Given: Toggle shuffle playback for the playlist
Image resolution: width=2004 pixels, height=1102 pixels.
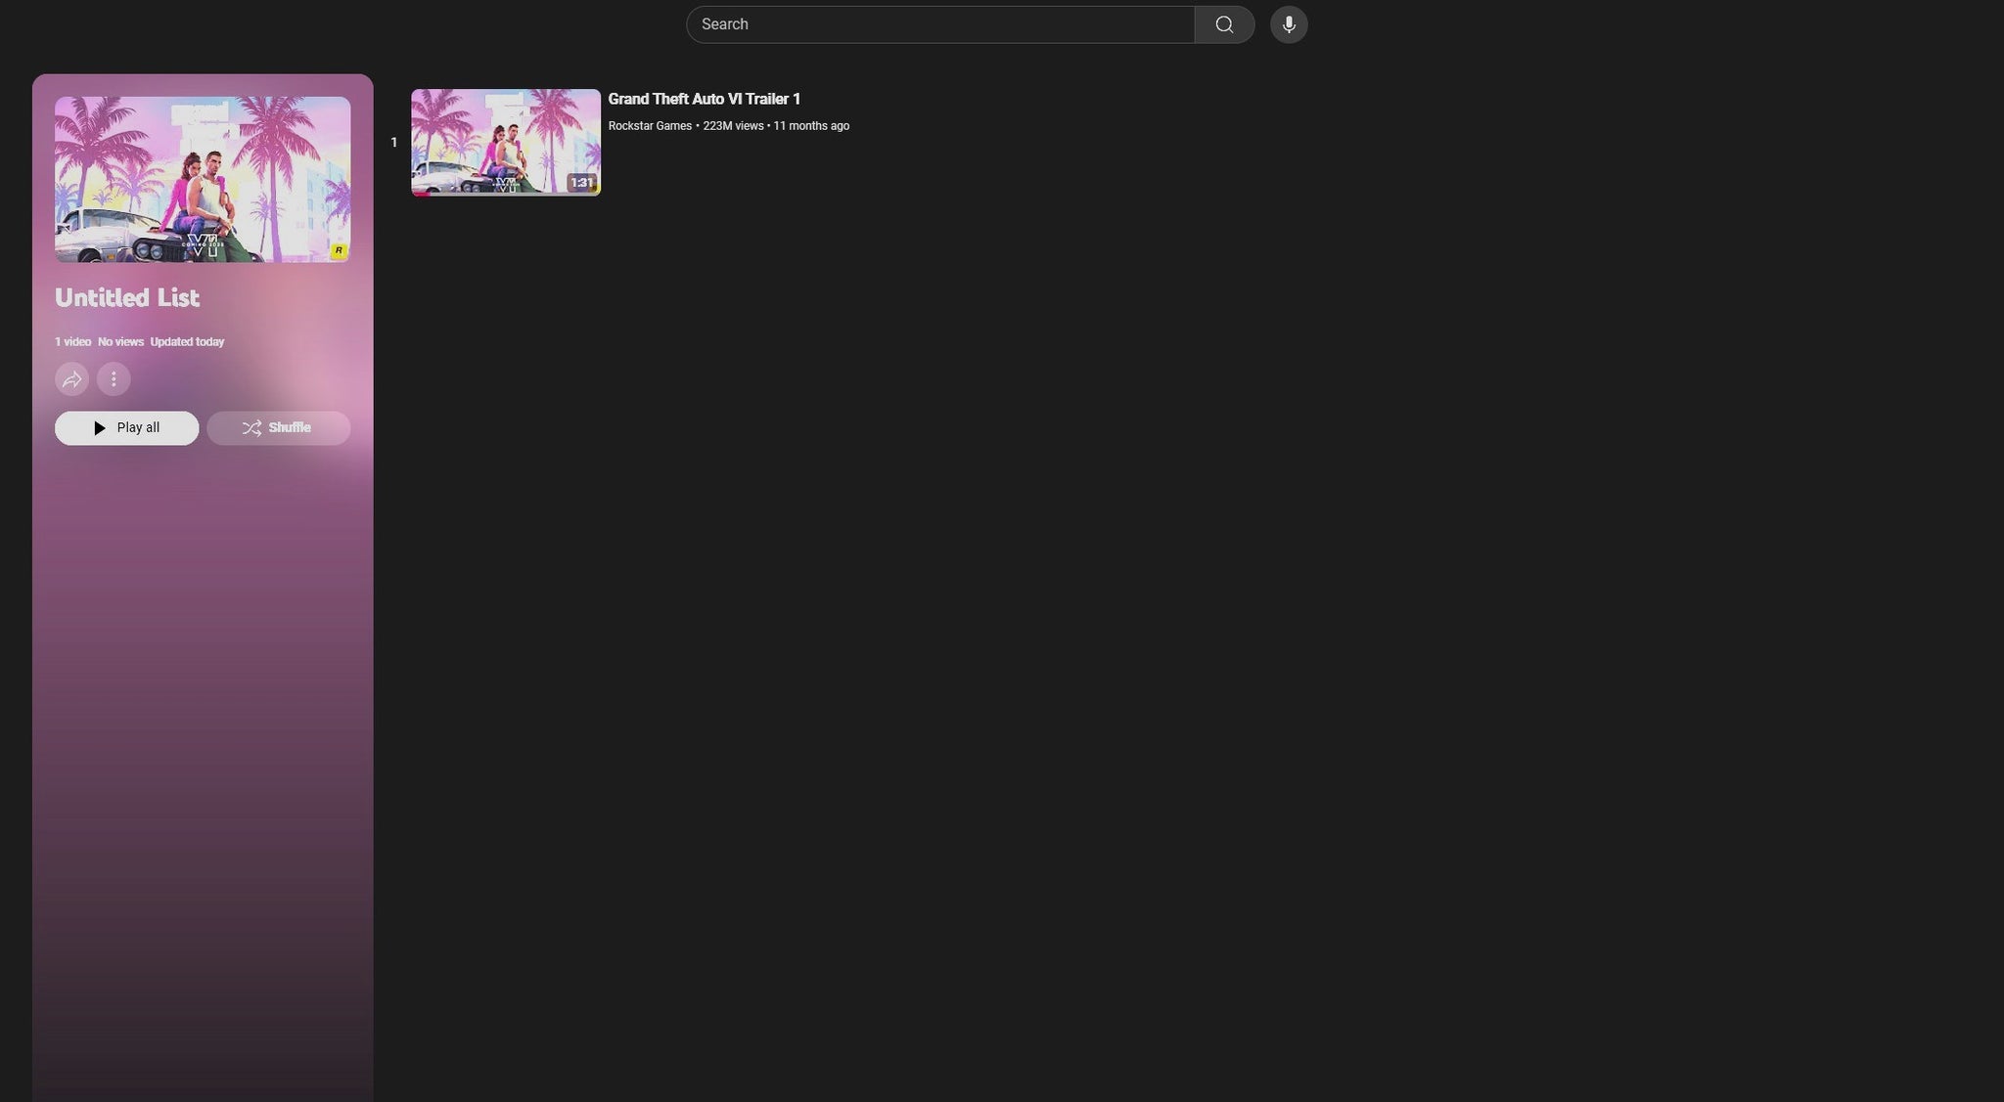Looking at the screenshot, I should coord(279,427).
